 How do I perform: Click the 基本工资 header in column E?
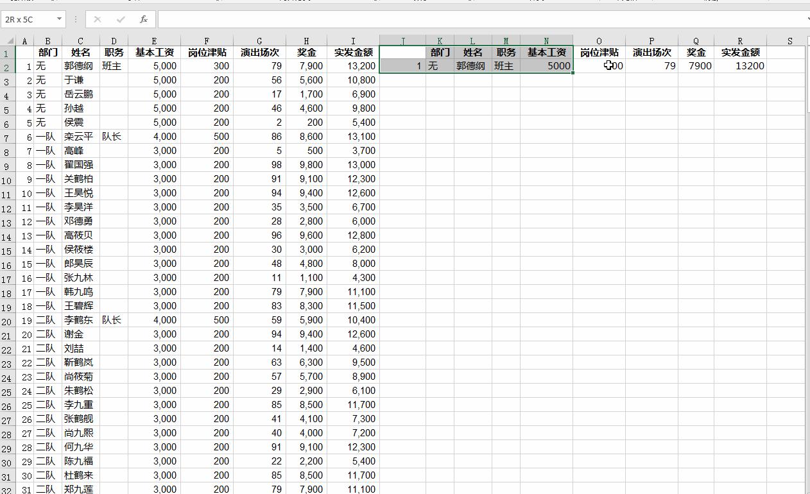[154, 52]
